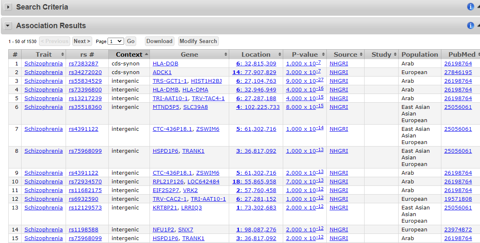Viewport: 480px width, 243px height.
Task: Open EIF2S2P7 gene link
Action: click(166, 190)
